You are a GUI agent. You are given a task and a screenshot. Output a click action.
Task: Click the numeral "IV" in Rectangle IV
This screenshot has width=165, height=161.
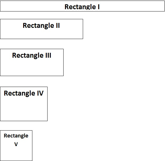click(x=40, y=93)
